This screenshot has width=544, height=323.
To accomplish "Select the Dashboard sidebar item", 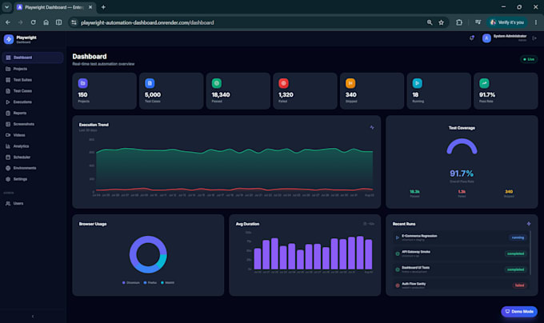I will 33,58.
